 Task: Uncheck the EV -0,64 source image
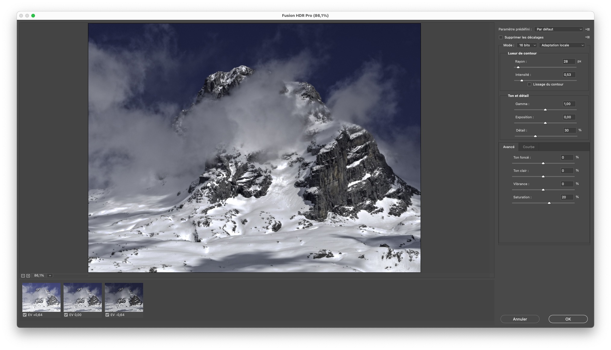click(x=107, y=315)
